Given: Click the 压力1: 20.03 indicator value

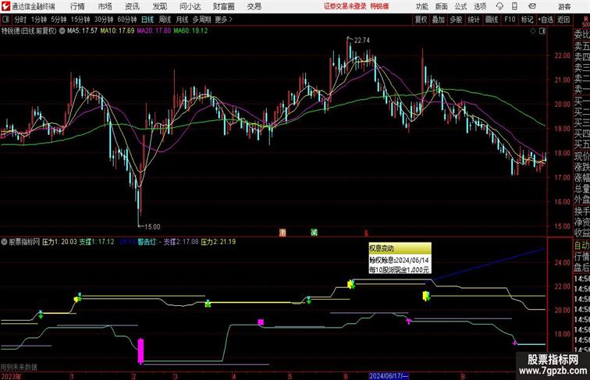Looking at the screenshot, I should tap(59, 242).
